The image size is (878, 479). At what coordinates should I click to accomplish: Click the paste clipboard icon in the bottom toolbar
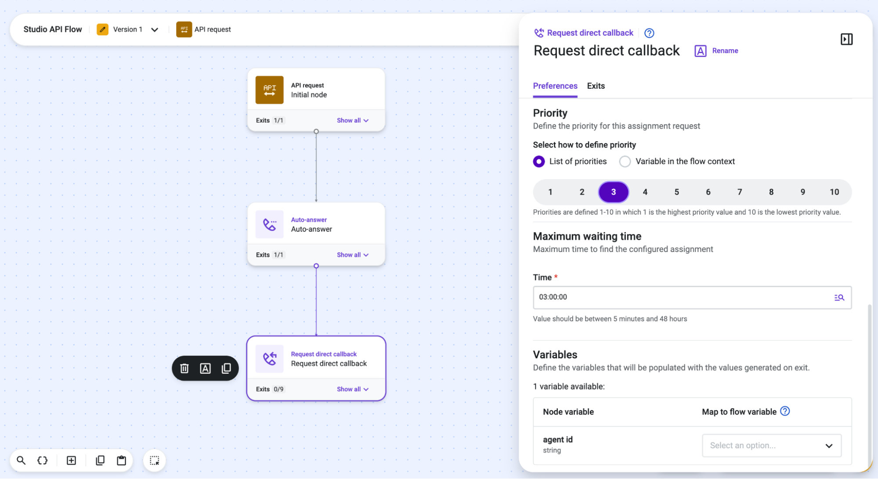122,461
